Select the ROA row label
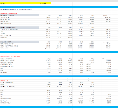This screenshot has height=110, width=118. pos(2,68)
